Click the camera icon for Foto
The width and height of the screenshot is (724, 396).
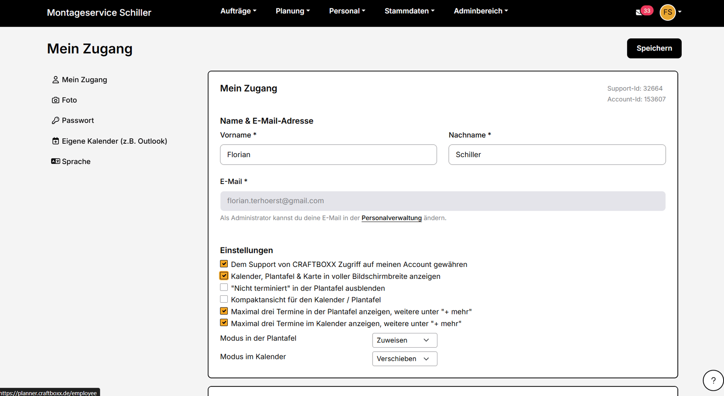coord(55,100)
